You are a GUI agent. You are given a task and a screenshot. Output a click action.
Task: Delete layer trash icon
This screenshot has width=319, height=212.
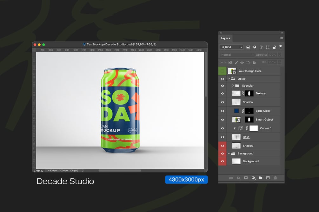(x=275, y=178)
